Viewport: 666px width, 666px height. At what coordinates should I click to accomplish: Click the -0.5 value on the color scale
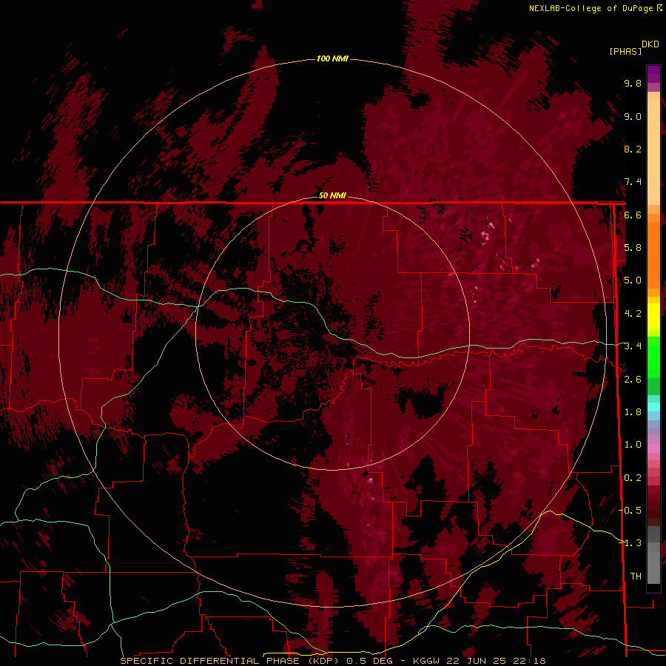click(x=630, y=511)
